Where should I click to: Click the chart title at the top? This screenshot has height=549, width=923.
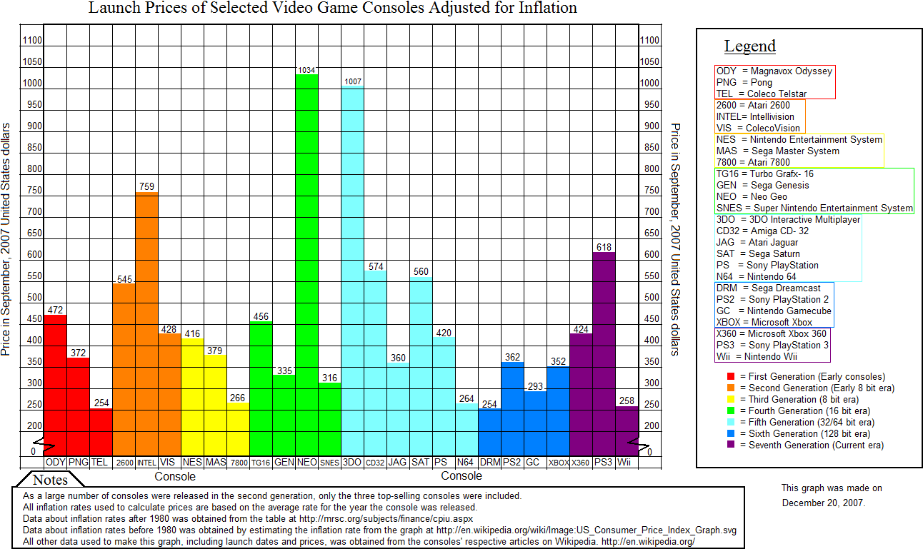point(332,9)
